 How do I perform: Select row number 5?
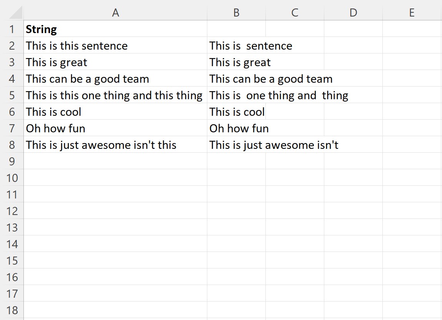click(x=12, y=95)
